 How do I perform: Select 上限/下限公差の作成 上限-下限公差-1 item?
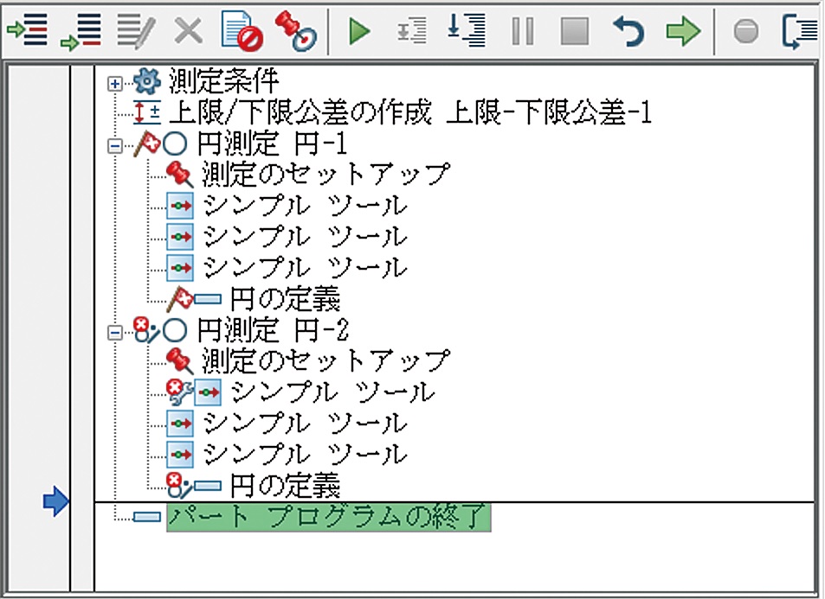click(x=409, y=112)
